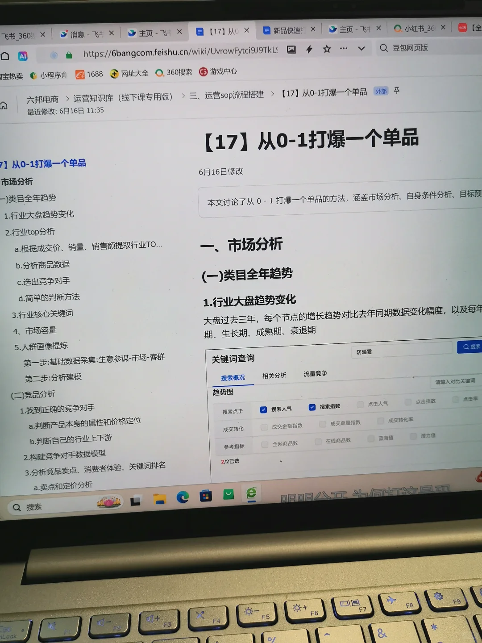This screenshot has height=643, width=482.
Task: Jump to 5.人群画像提炼 in the outline
Action: pyautogui.click(x=41, y=347)
